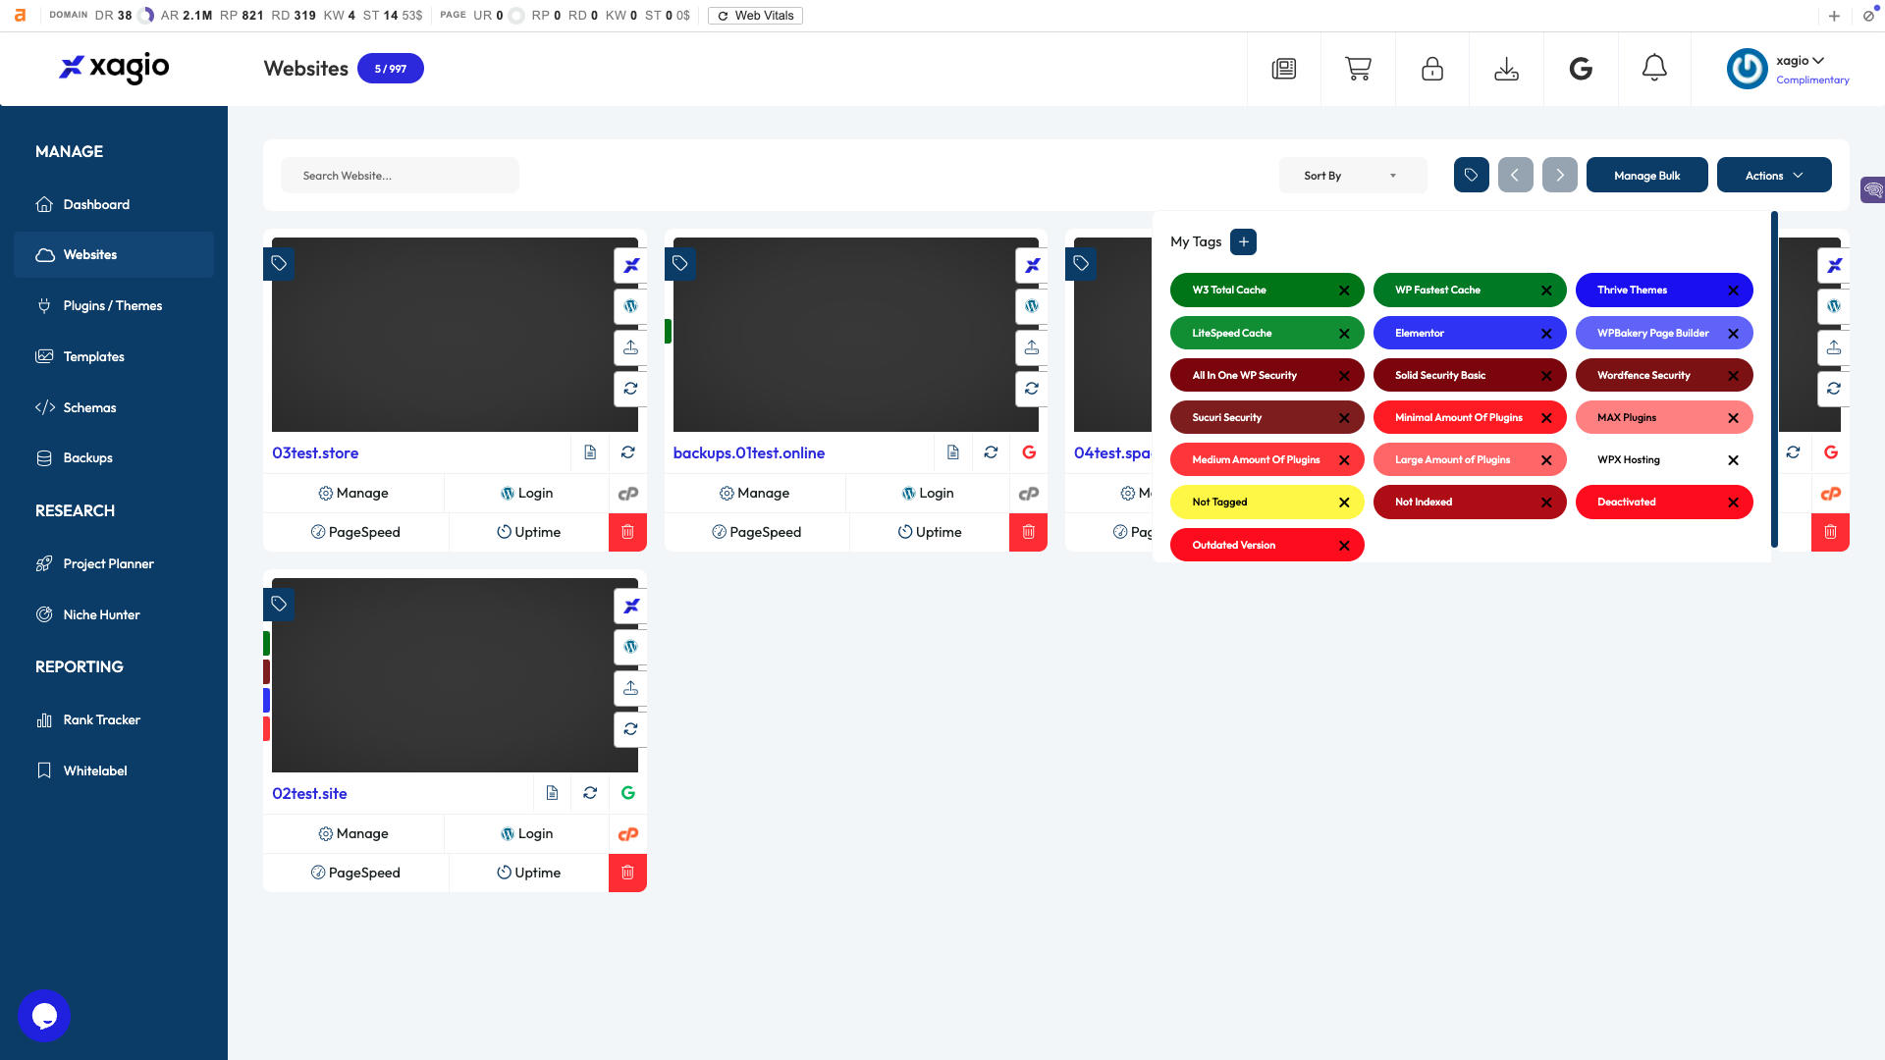1885x1060 pixels.
Task: Delete the backups.01test.online website
Action: tap(1028, 532)
